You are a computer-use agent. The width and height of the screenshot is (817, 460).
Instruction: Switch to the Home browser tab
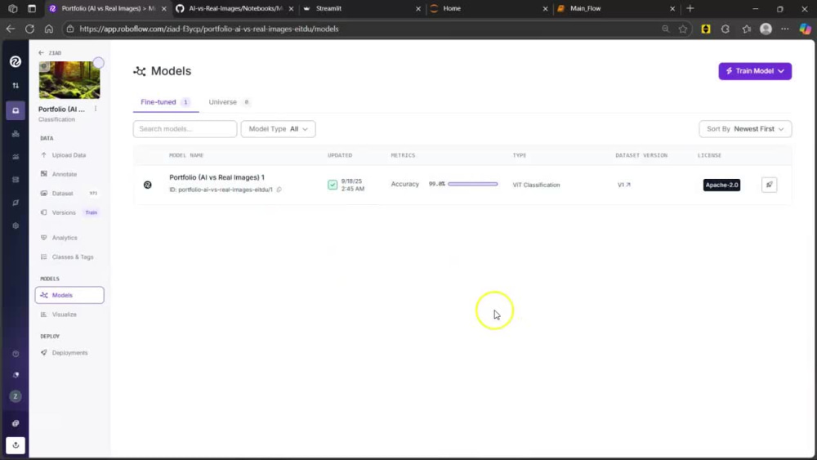tap(487, 8)
